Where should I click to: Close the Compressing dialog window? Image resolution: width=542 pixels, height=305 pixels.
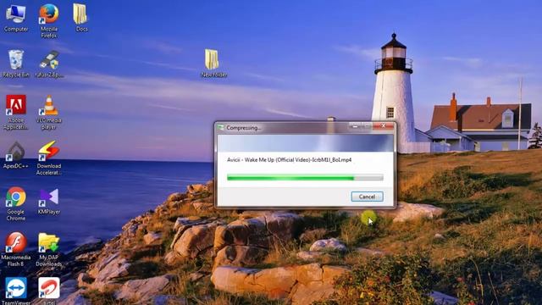point(383,126)
